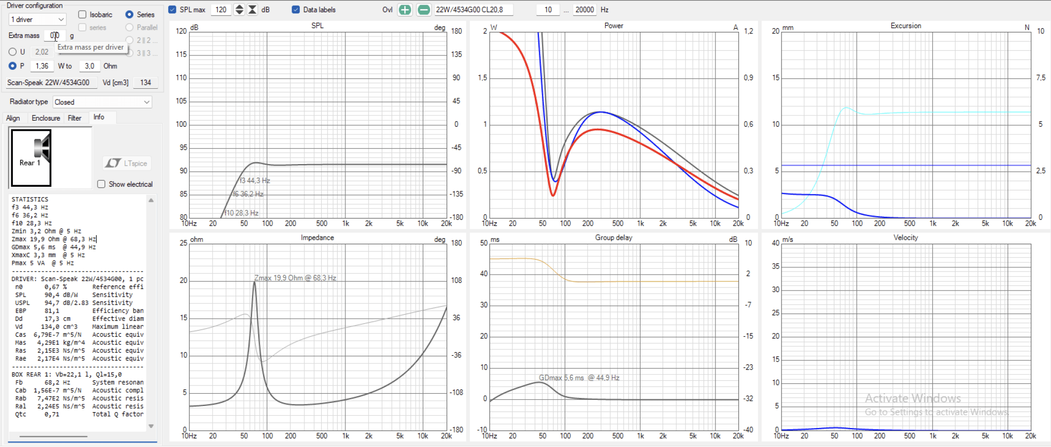Screen dimensions: 1051x447
Task: Click the f3 44,3 Hz label on SPL chart
Action: pos(255,181)
